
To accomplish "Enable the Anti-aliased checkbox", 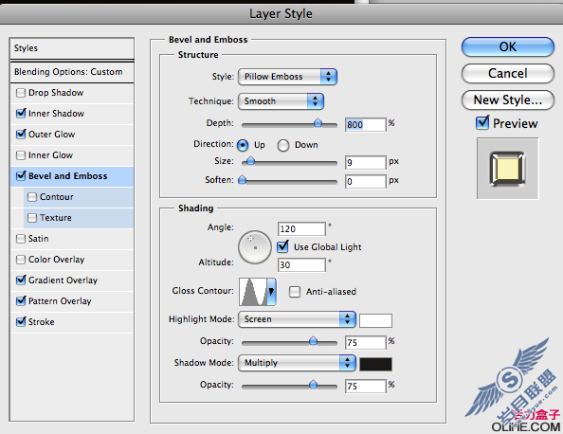I will point(295,292).
